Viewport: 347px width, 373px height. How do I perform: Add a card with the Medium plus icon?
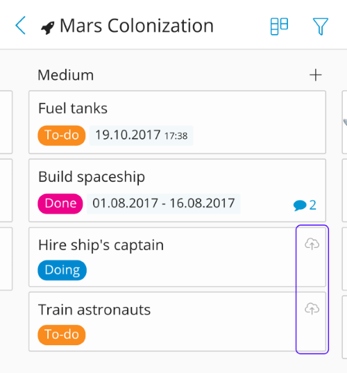[316, 75]
